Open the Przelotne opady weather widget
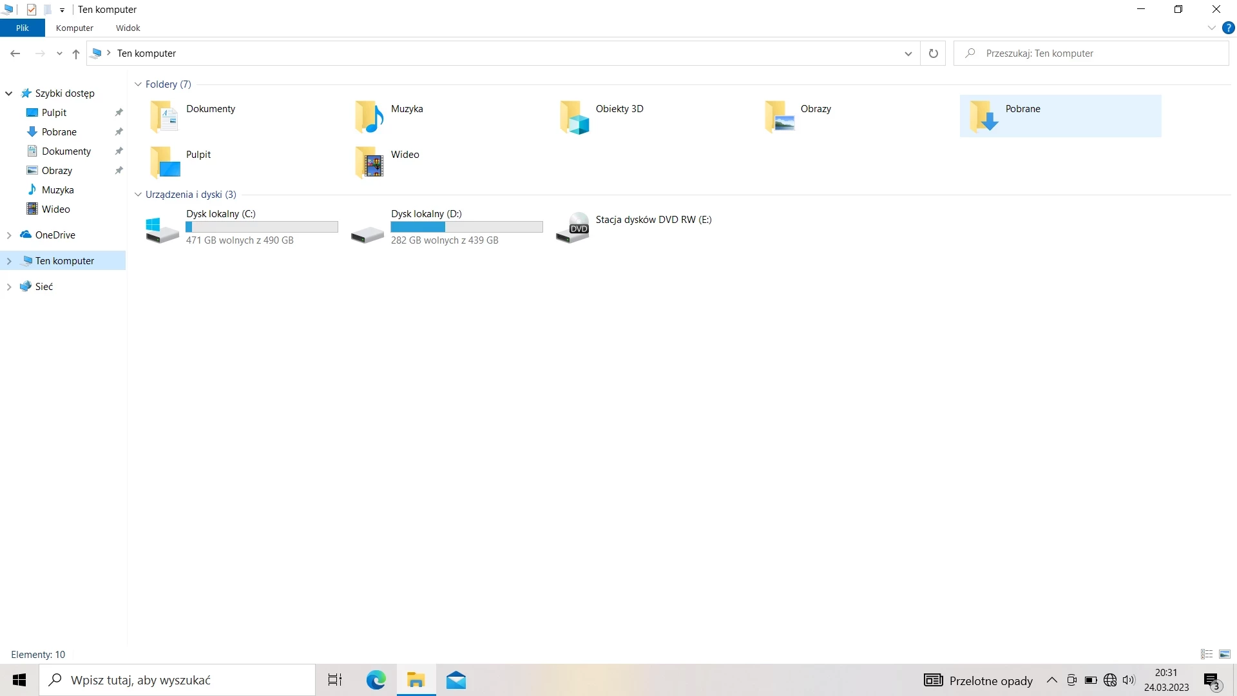 pos(978,681)
